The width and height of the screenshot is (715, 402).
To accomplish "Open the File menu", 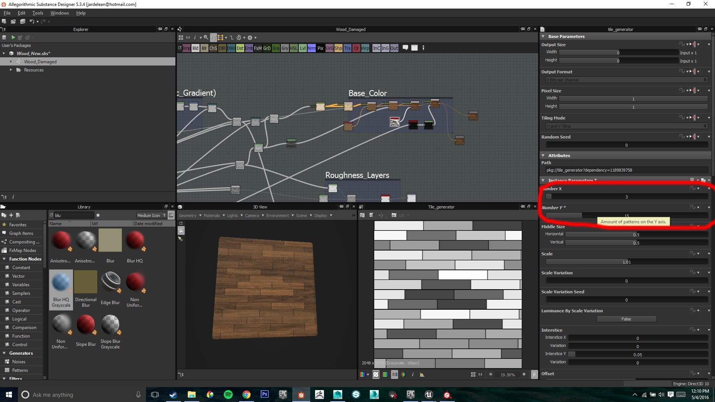I will point(7,13).
